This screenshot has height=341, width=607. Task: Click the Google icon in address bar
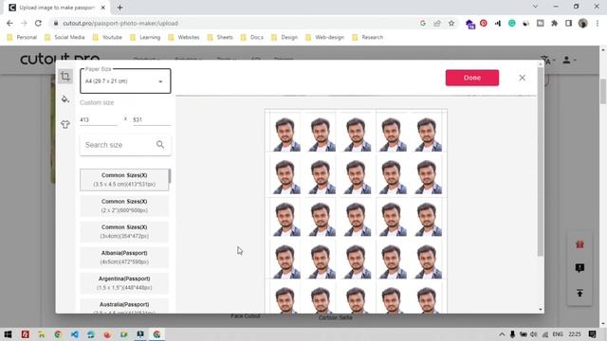(x=423, y=23)
